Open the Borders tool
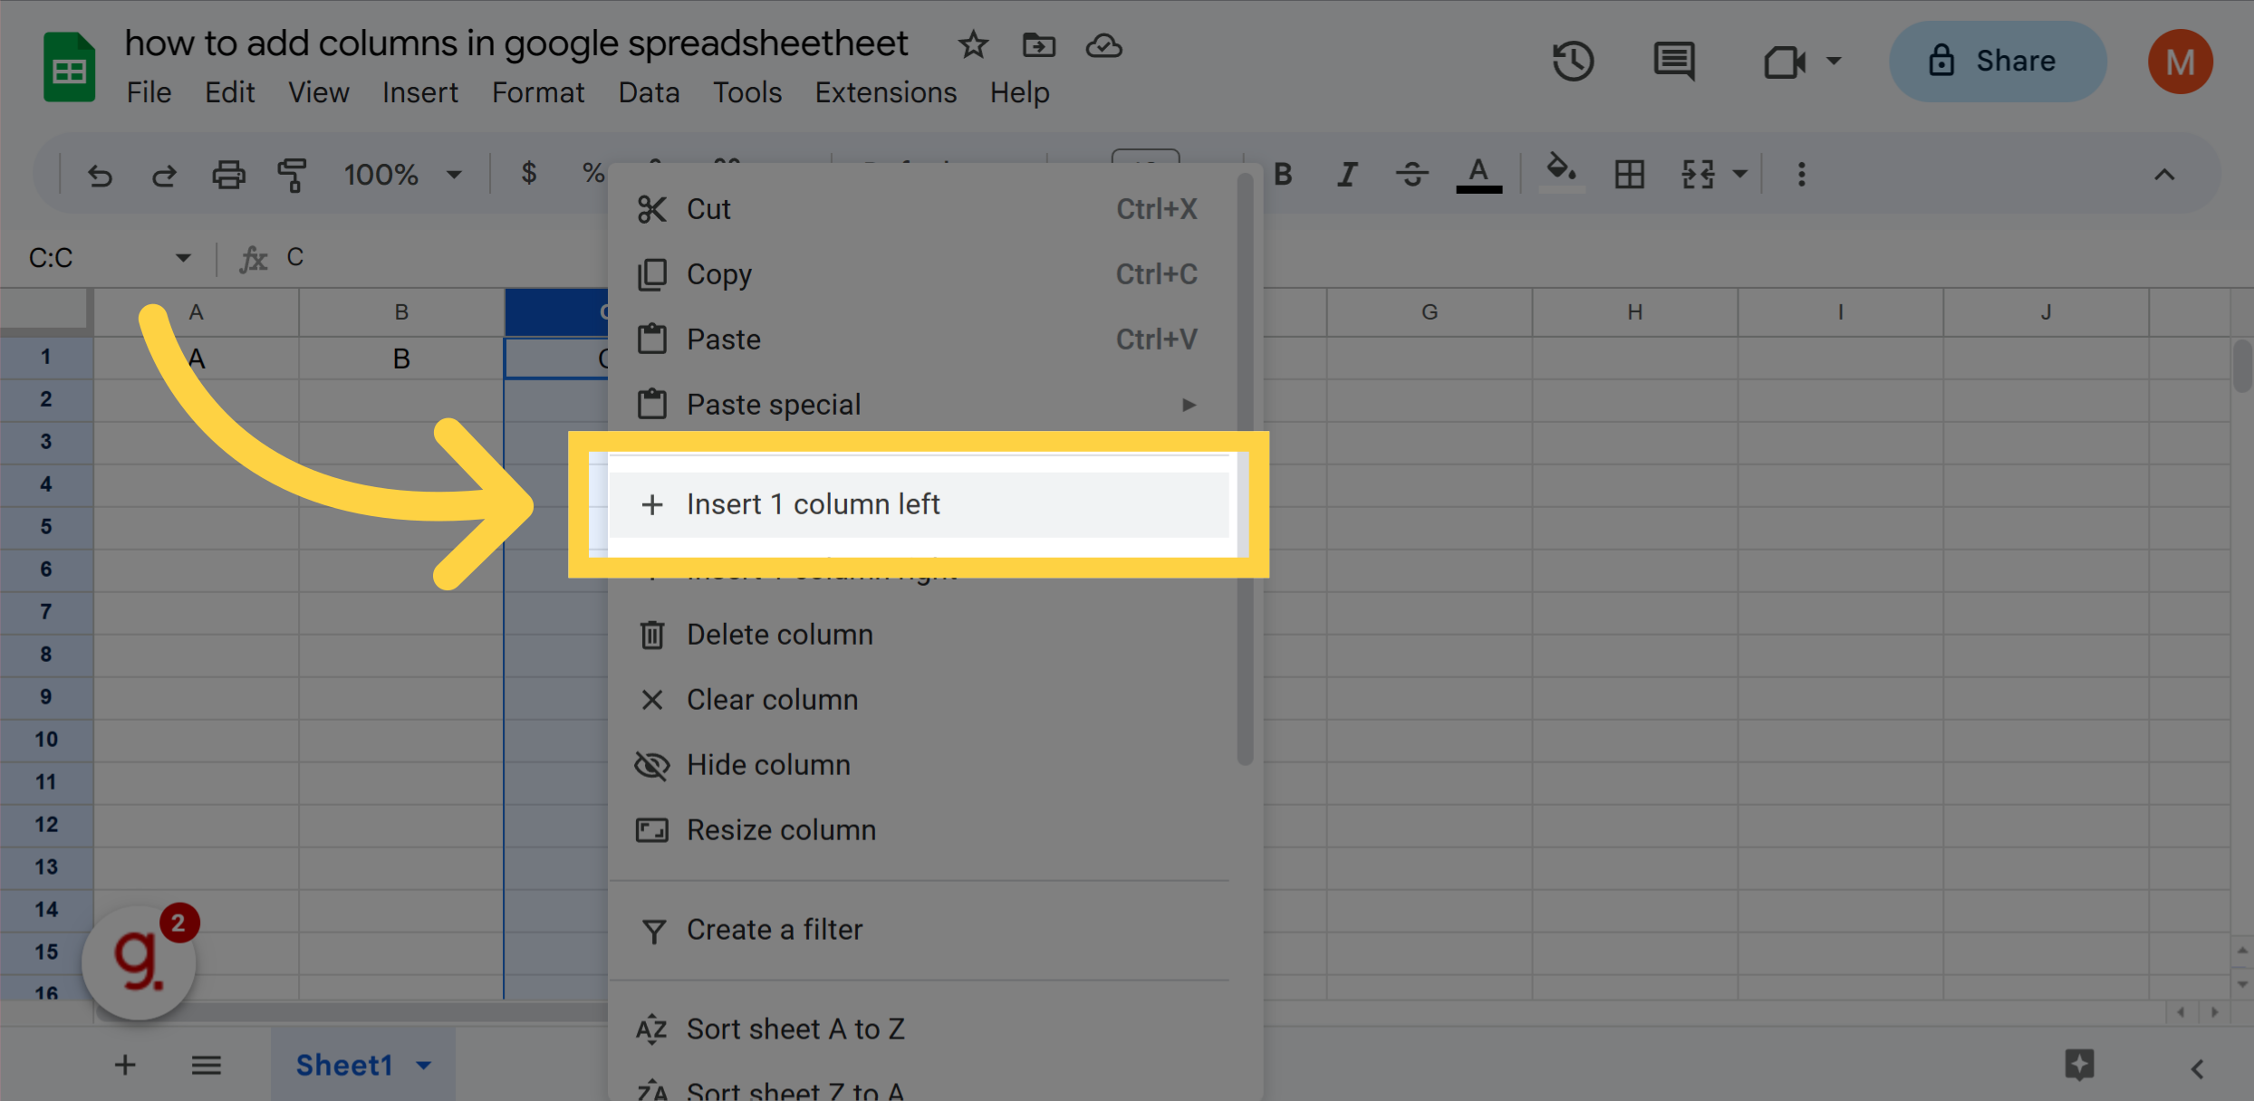 [1629, 174]
